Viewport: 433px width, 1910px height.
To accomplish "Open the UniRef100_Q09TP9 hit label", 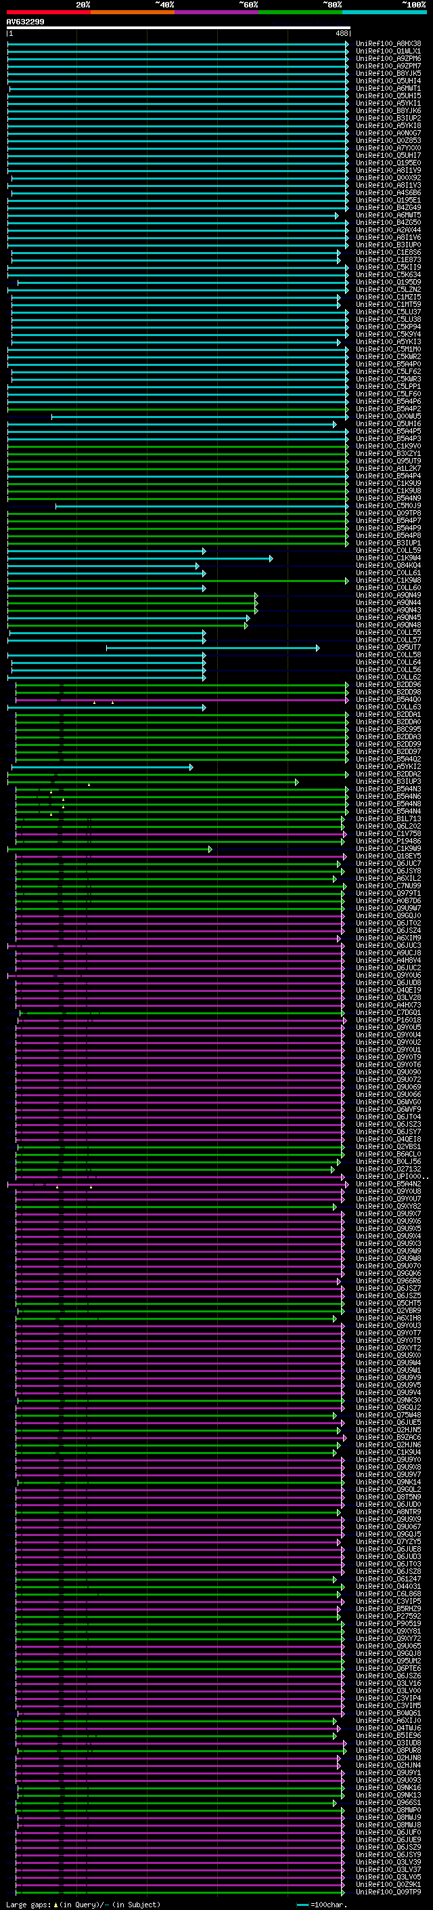I will click(x=388, y=1893).
